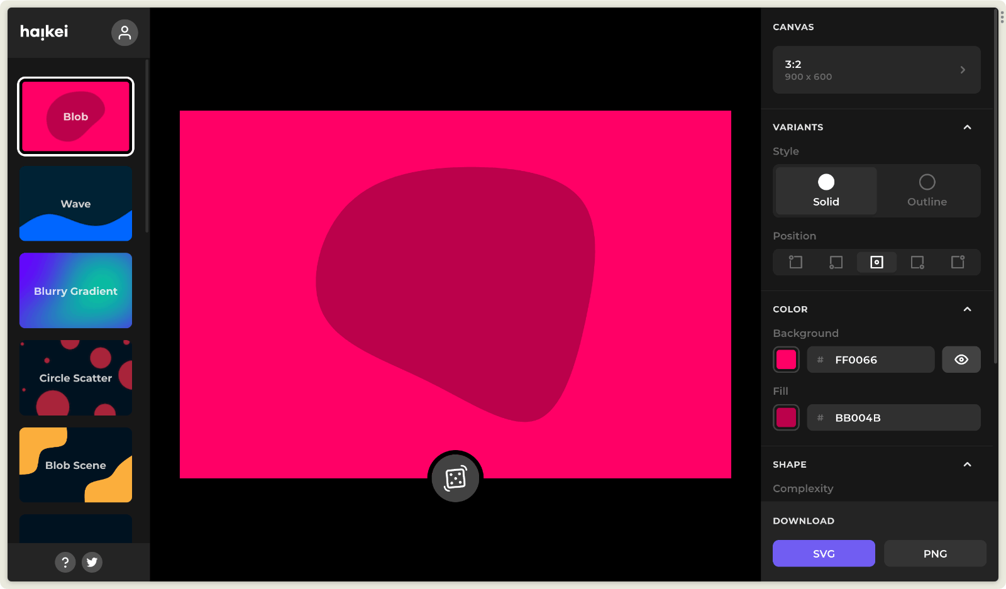Set blob position to top-right
This screenshot has width=1006, height=589.
click(x=958, y=262)
